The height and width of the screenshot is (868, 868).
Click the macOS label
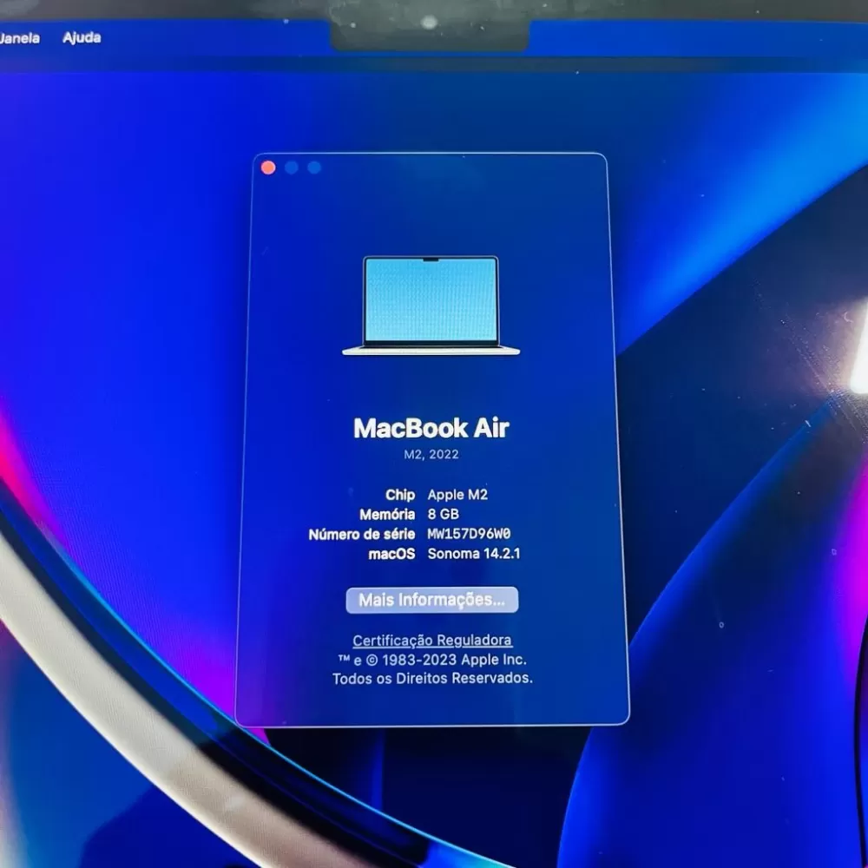coord(392,554)
